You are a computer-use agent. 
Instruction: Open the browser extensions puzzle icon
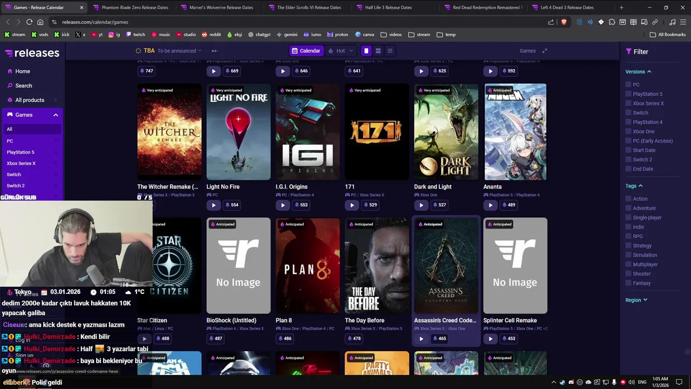612,22
